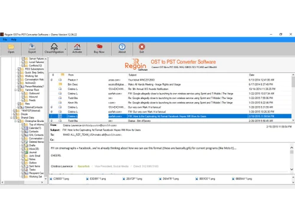Click the red Exit icon

[x=142, y=47]
